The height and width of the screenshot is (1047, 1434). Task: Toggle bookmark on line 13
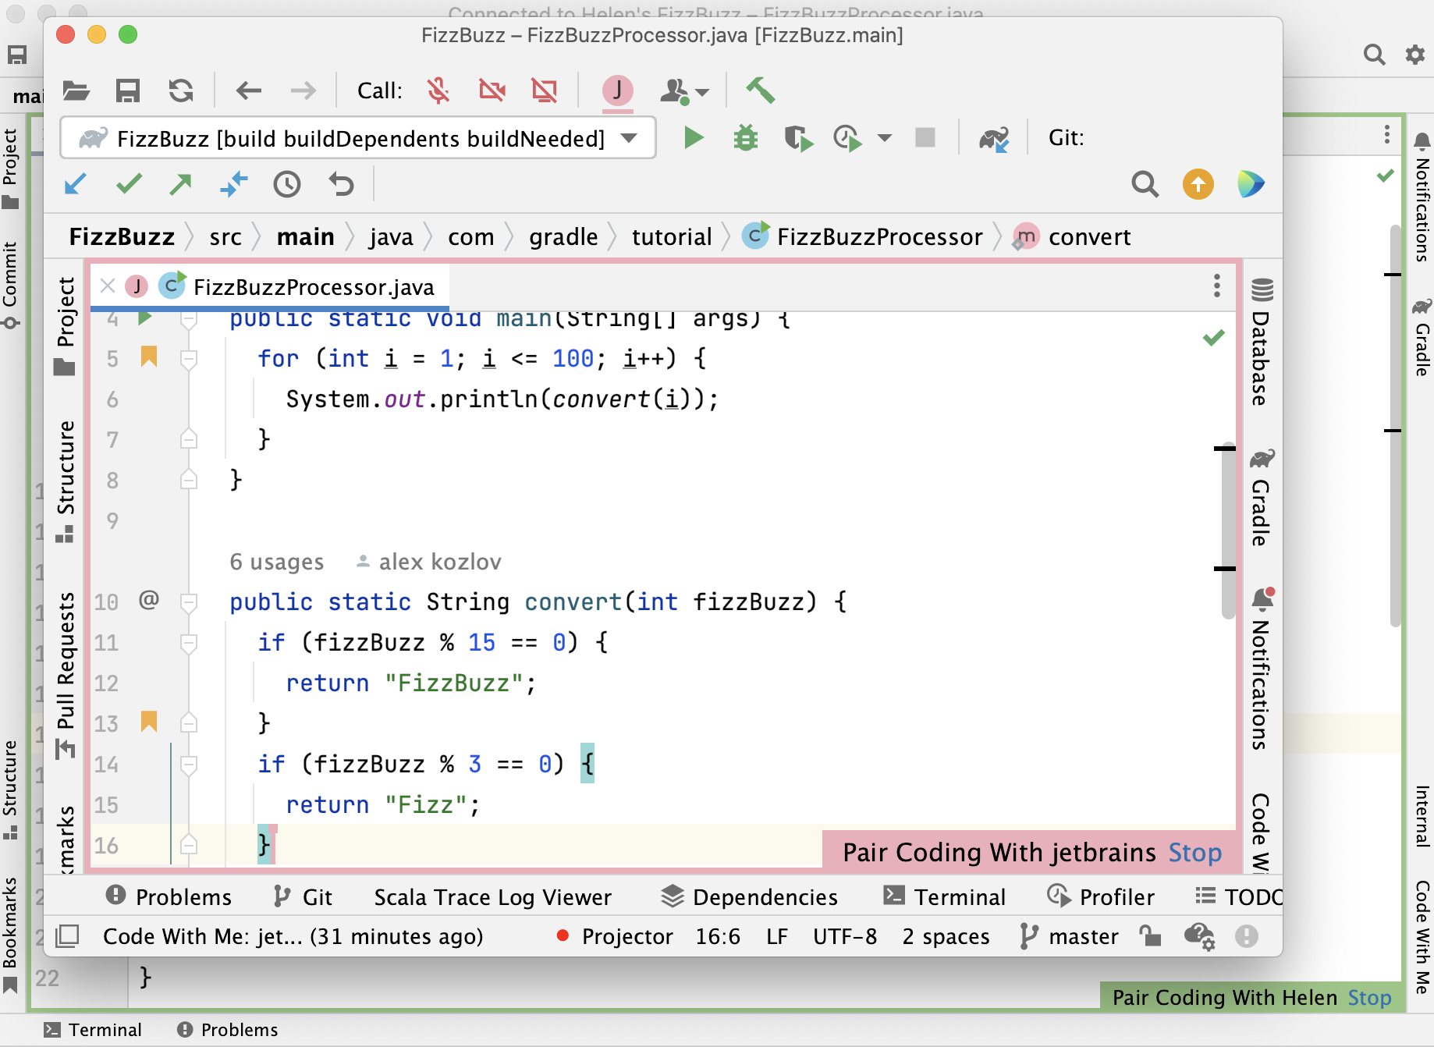[x=149, y=722]
